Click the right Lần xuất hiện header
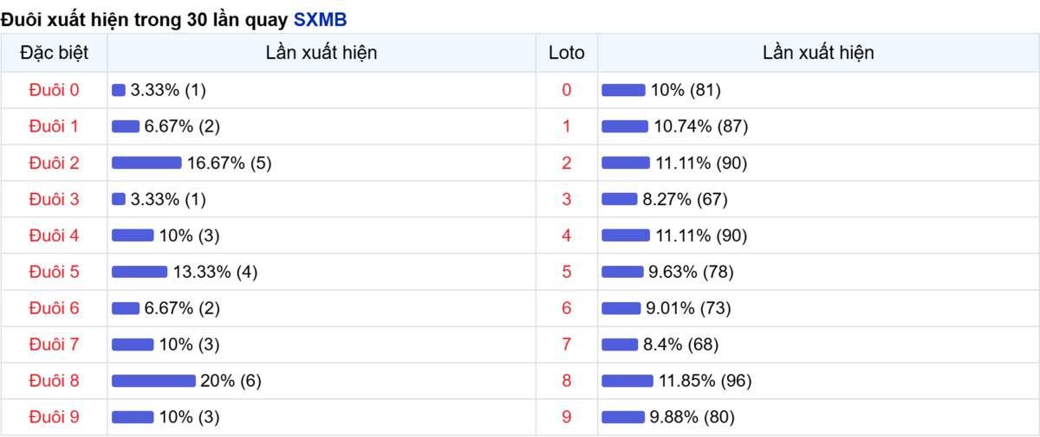Image resolution: width=1040 pixels, height=437 pixels. [x=818, y=53]
